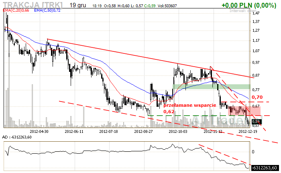Click the O:0,58 open price value
281x173 pixels.
(x=110, y=6)
